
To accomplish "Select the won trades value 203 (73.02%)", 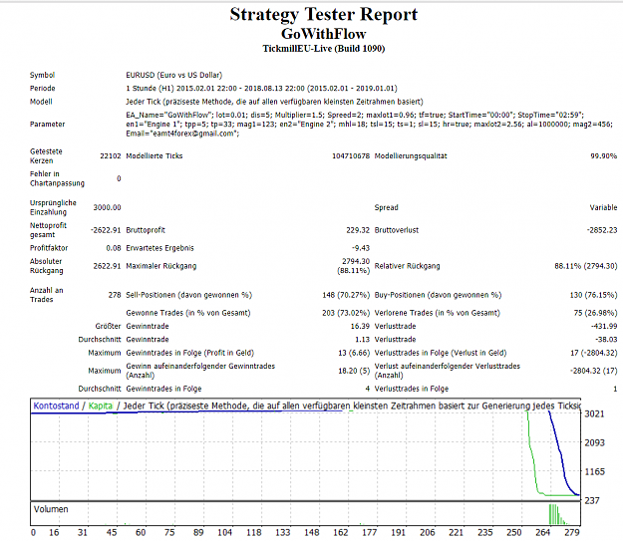I will pyautogui.click(x=346, y=313).
